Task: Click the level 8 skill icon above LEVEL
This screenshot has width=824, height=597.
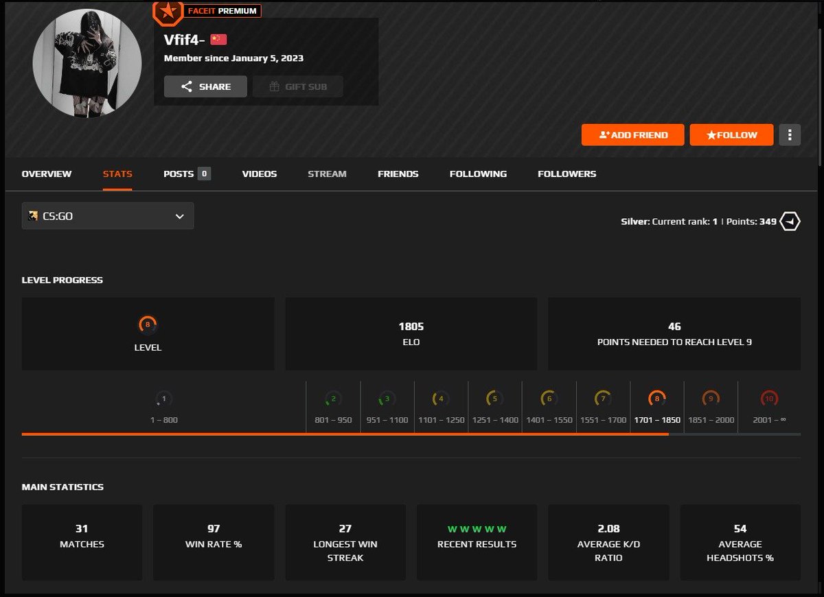Action: (148, 324)
